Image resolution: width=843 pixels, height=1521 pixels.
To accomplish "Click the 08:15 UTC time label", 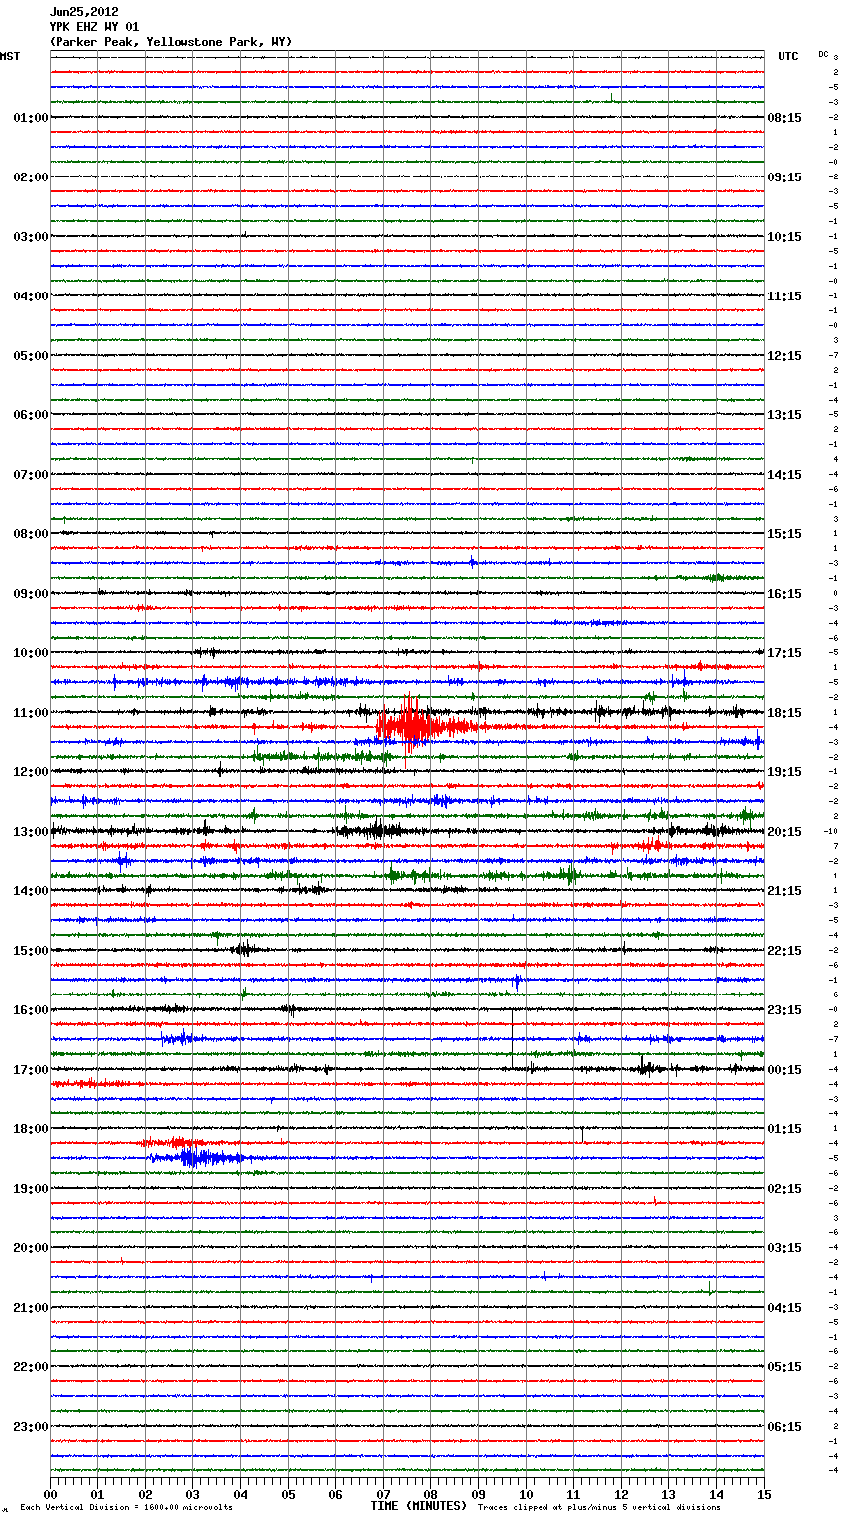I will 784,118.
